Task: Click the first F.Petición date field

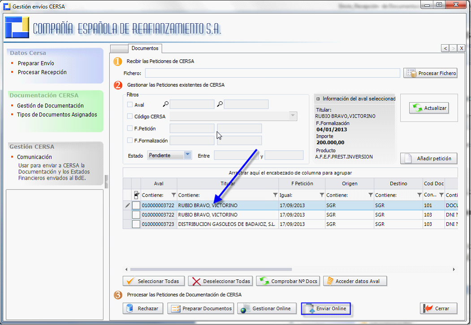Action: [192, 128]
